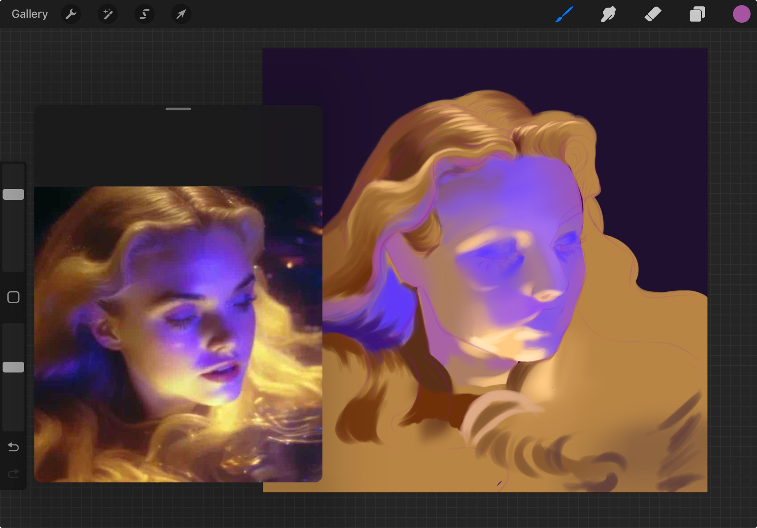Tap the reference image of the woman

pyautogui.click(x=178, y=334)
